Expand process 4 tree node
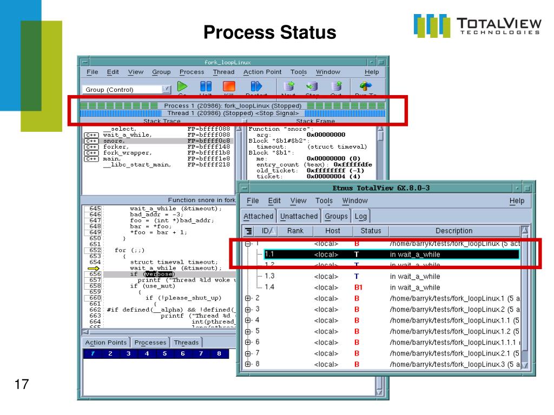 pyautogui.click(x=248, y=320)
